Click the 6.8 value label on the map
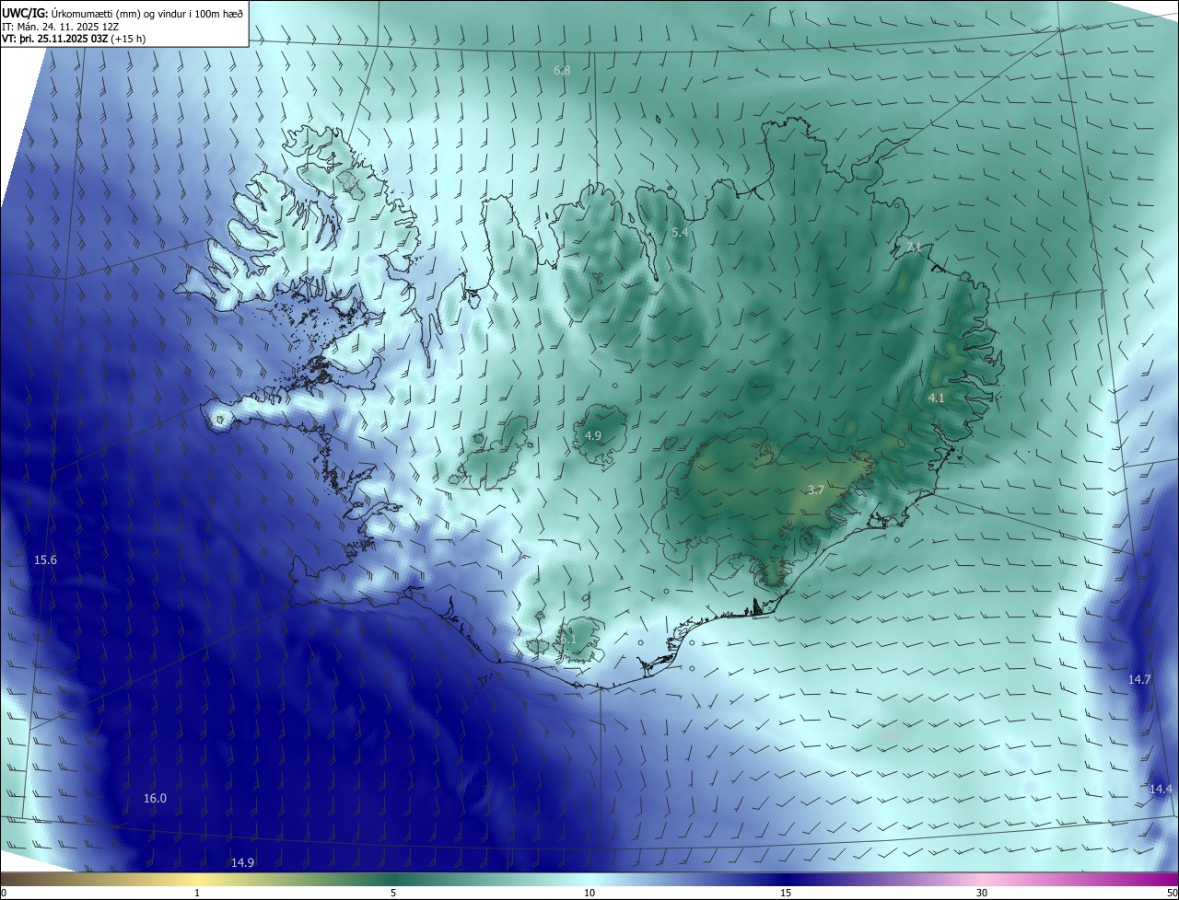The image size is (1179, 900). tap(562, 71)
